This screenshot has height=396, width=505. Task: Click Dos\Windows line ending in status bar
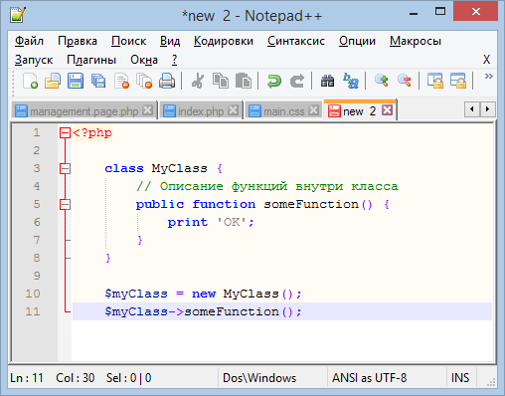coord(259,378)
